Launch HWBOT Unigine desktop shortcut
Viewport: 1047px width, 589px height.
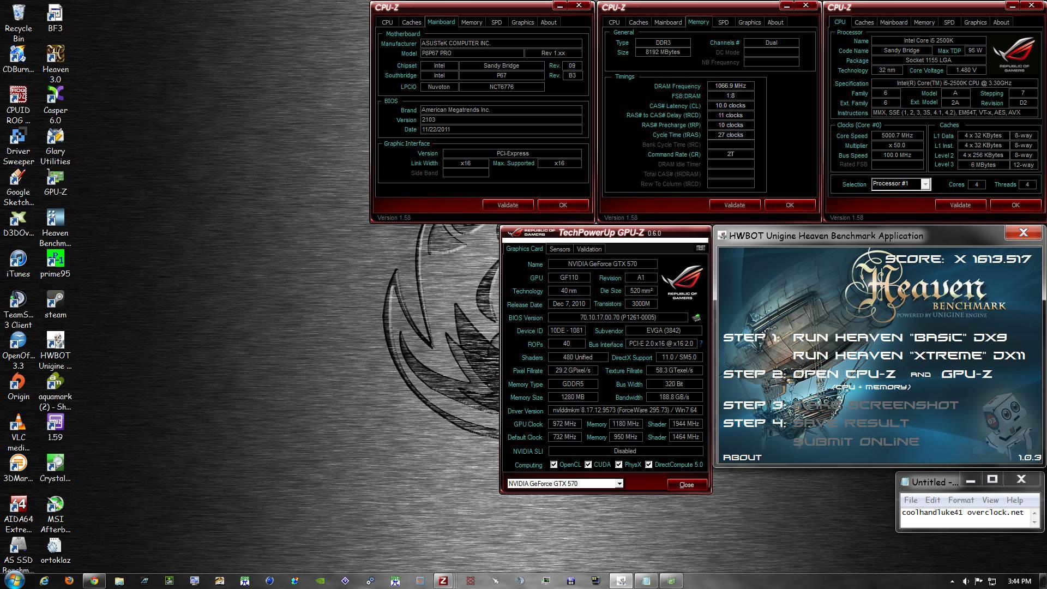[x=55, y=350]
